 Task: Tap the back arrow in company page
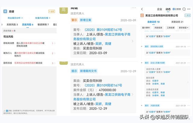click(142, 9)
